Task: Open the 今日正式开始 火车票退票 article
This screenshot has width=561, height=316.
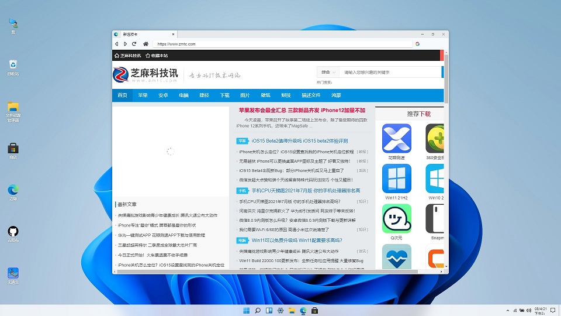Action: coord(153,255)
